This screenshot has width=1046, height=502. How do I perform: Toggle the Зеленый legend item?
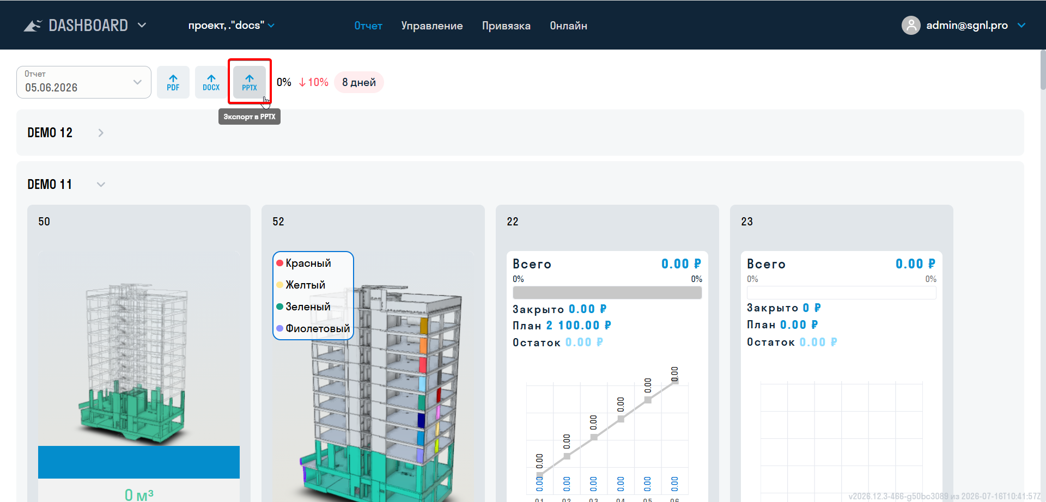pos(303,307)
